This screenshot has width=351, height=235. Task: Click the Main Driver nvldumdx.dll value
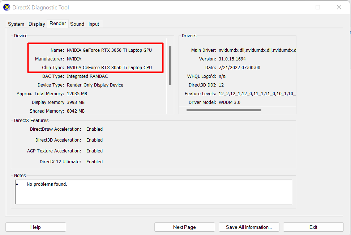(257, 50)
